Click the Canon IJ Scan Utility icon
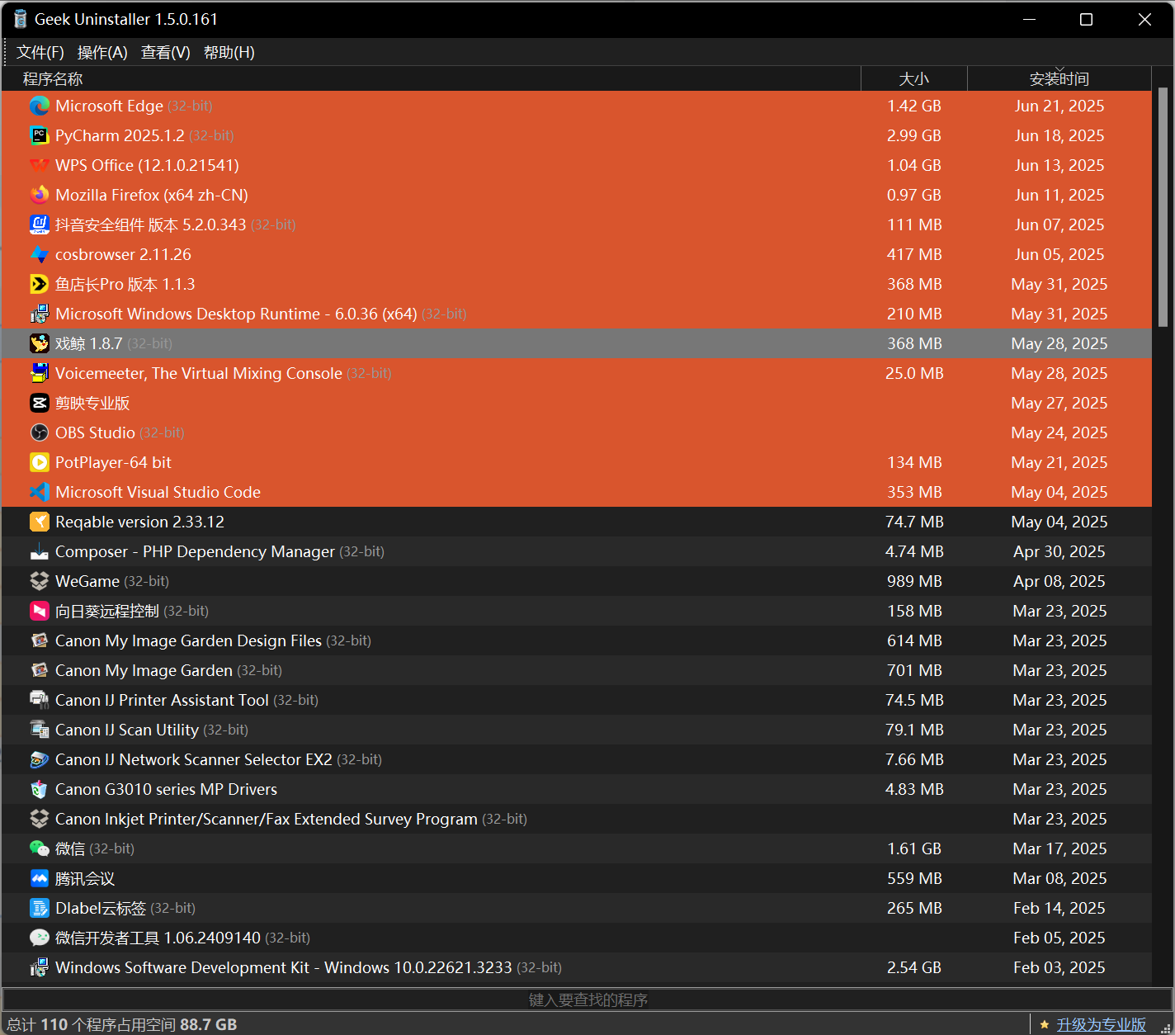This screenshot has height=1035, width=1175. [40, 730]
